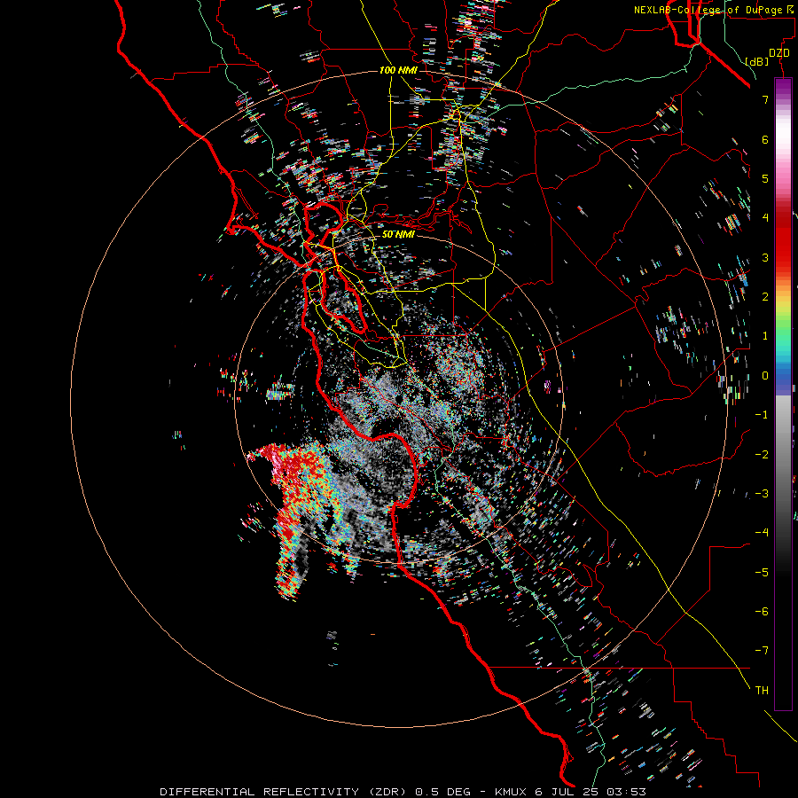Click the 'DZD' color scale title
The width and height of the screenshot is (798, 798).
(x=779, y=53)
